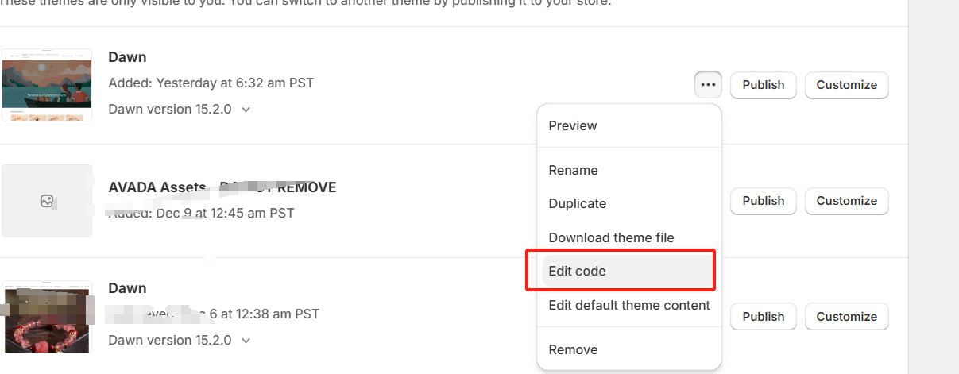Click the image placeholder icon for AVADA Assets
Screen dimensions: 959x374
pos(47,201)
